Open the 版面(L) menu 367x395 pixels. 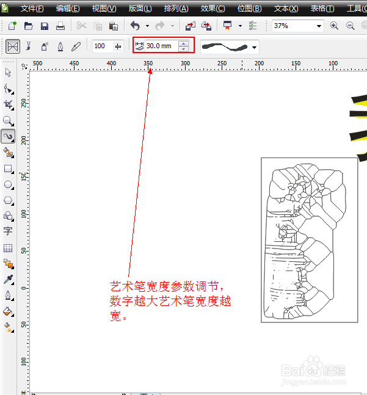click(140, 9)
